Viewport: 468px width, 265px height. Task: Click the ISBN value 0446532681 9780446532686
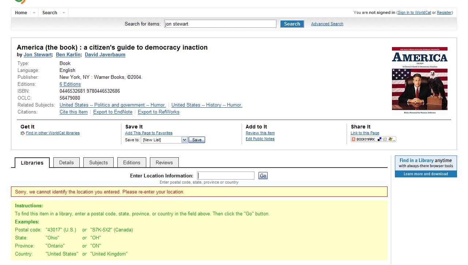[90, 91]
